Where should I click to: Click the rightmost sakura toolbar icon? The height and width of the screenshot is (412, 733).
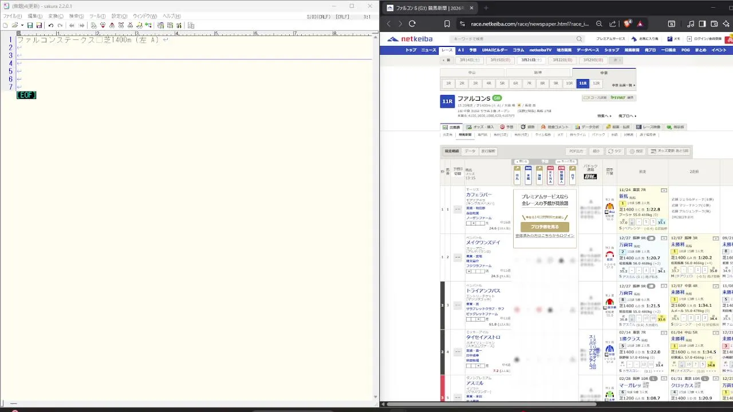tap(191, 25)
